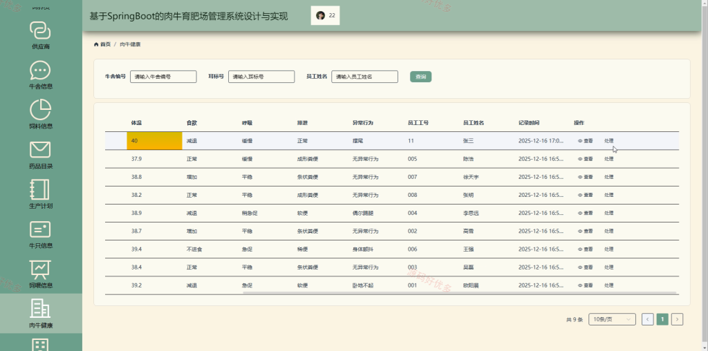Click the 肉牛健康 breadcrumb text
708x351 pixels.
click(130, 44)
